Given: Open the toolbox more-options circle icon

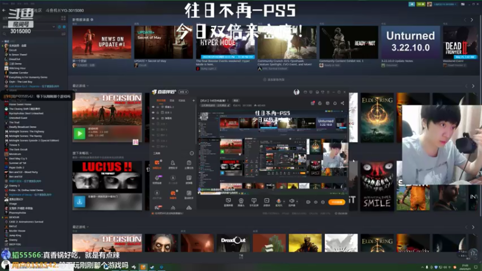Looking at the screenshot, I should pyautogui.click(x=192, y=153).
